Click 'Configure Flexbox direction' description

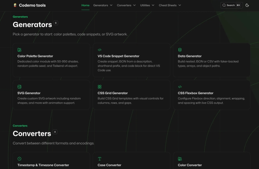coord(211,101)
